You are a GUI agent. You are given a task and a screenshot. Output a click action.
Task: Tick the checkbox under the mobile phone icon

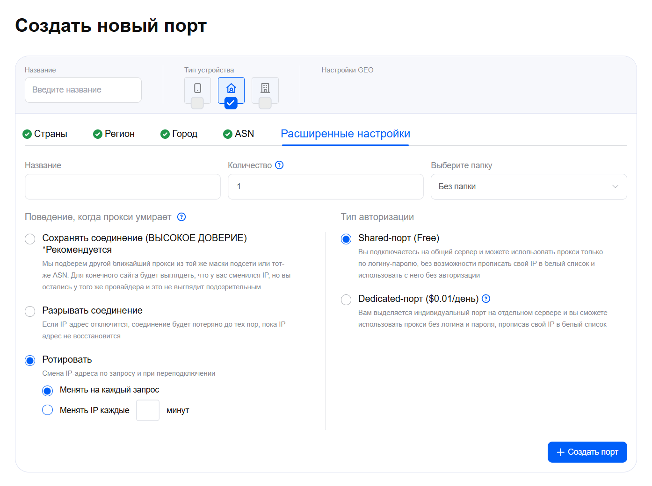point(197,103)
